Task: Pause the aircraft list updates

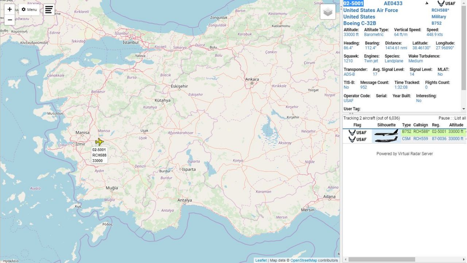Action: click(444, 118)
